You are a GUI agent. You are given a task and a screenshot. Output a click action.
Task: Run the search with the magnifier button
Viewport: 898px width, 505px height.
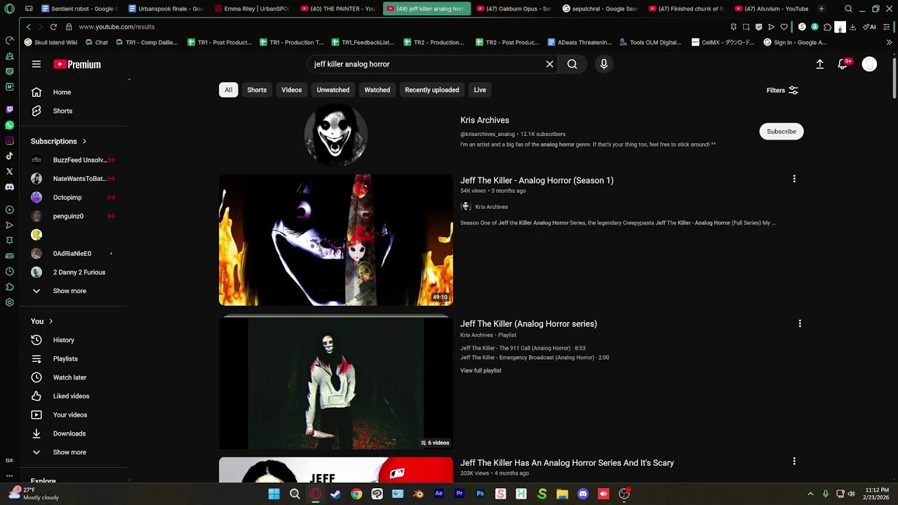[x=572, y=64]
